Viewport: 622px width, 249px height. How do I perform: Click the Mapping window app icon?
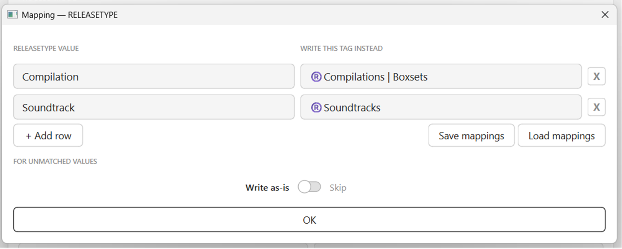pyautogui.click(x=12, y=15)
